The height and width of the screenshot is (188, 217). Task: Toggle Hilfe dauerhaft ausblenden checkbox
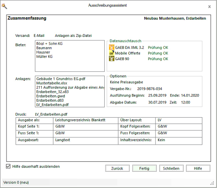coord(8,166)
